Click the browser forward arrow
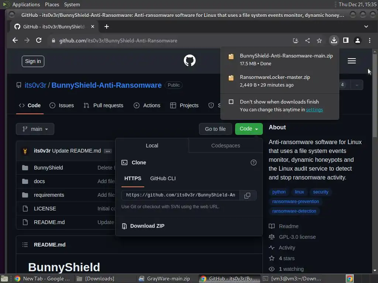This screenshot has width=378, height=283. click(27, 41)
